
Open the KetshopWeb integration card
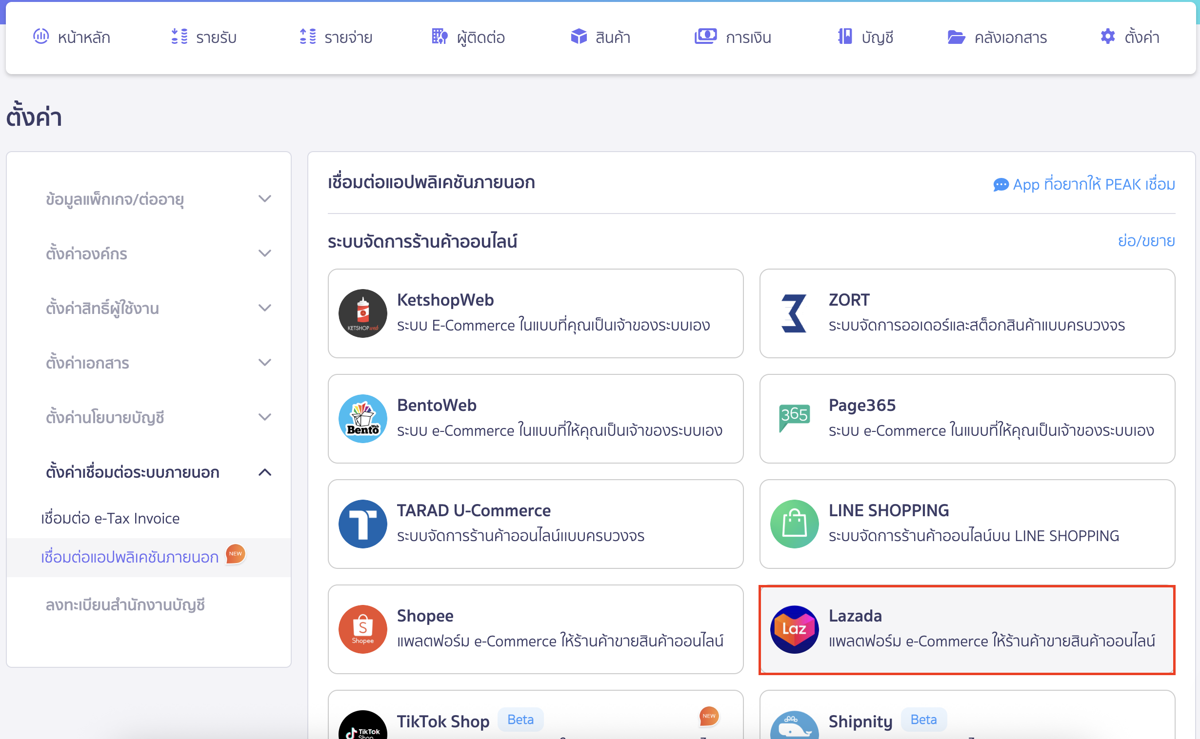click(x=536, y=313)
